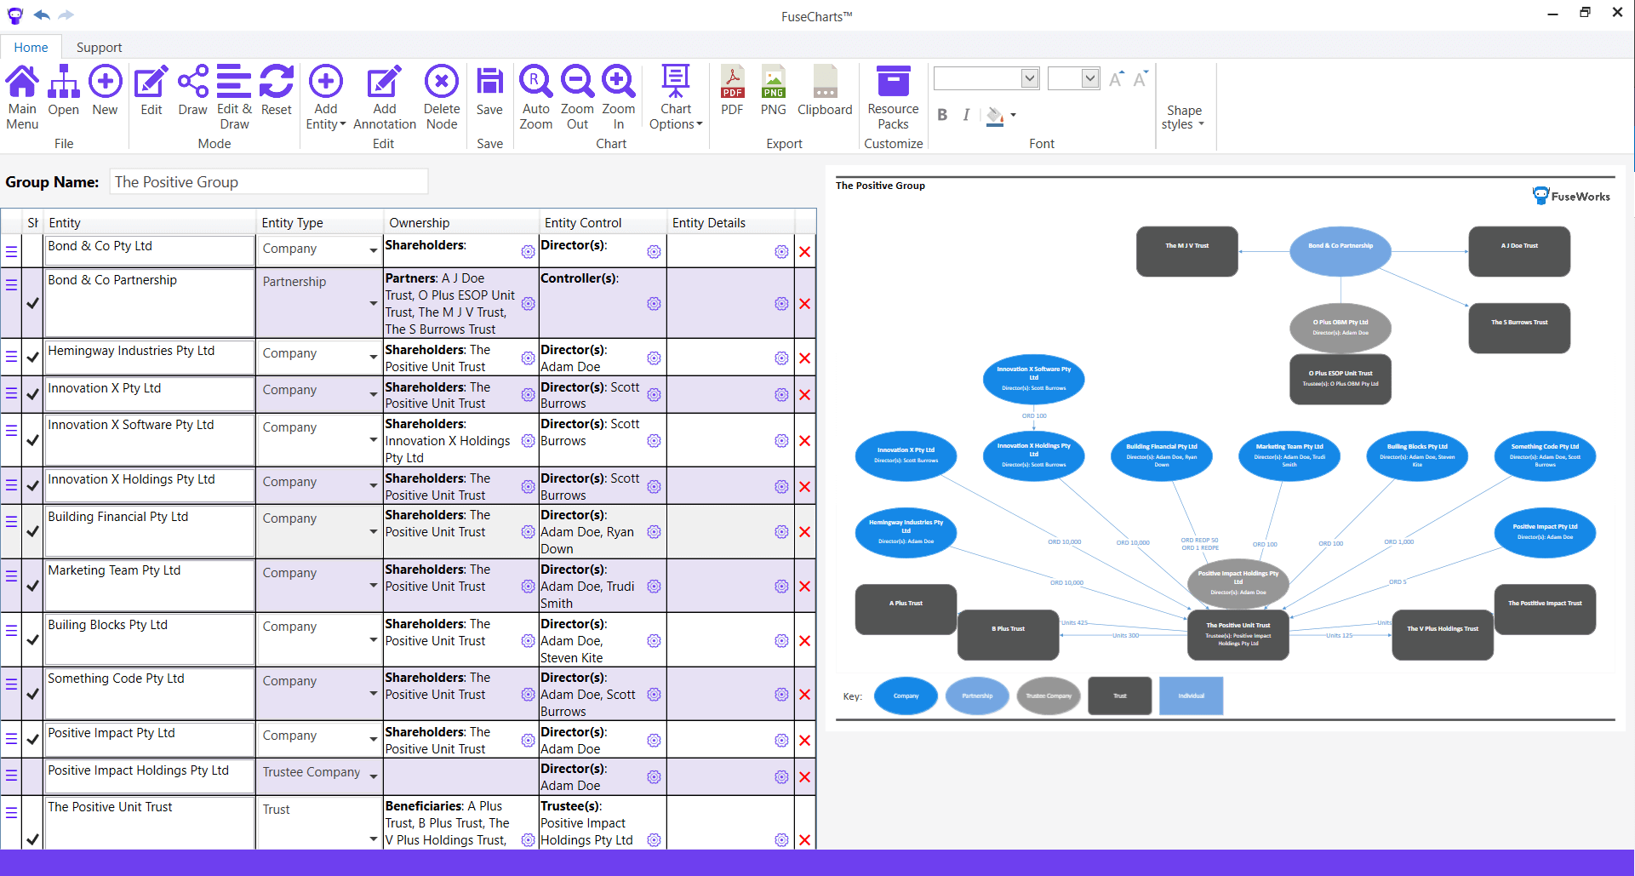Screen dimensions: 1635x876
Task: Click the Entity Type column header
Action: (320, 223)
